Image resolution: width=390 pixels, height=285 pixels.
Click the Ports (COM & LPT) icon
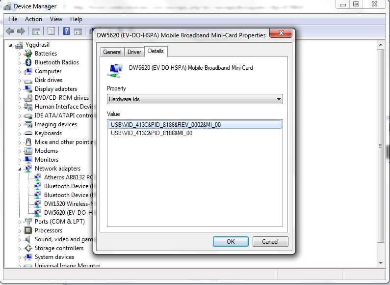click(x=28, y=222)
